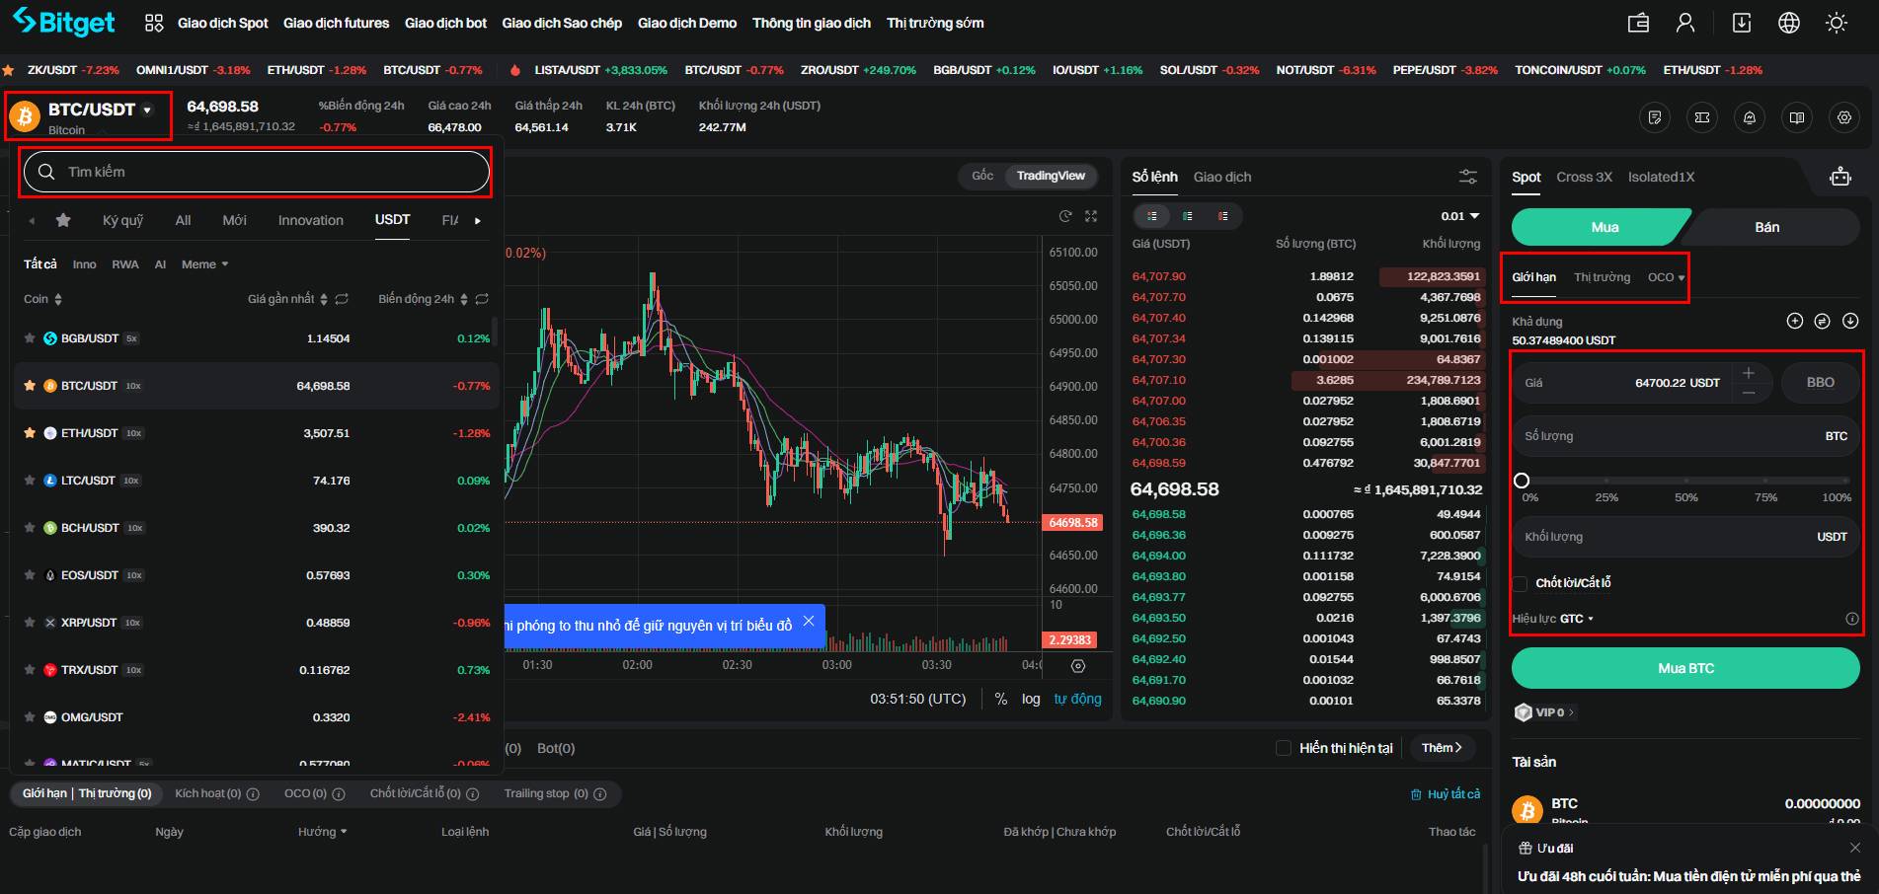Switch theme with the sun icon
The image size is (1879, 894).
[x=1837, y=23]
